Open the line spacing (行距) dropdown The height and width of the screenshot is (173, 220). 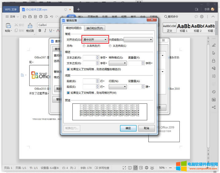pos(118,87)
